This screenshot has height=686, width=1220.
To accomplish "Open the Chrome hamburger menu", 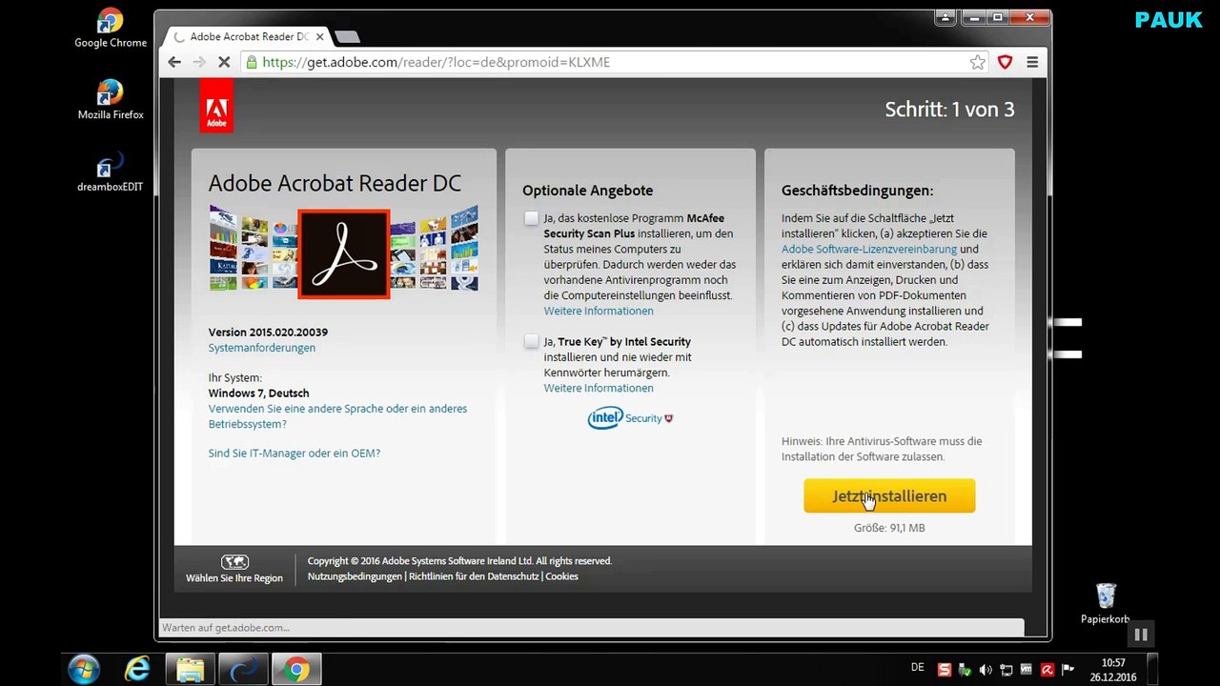I will coord(1032,62).
